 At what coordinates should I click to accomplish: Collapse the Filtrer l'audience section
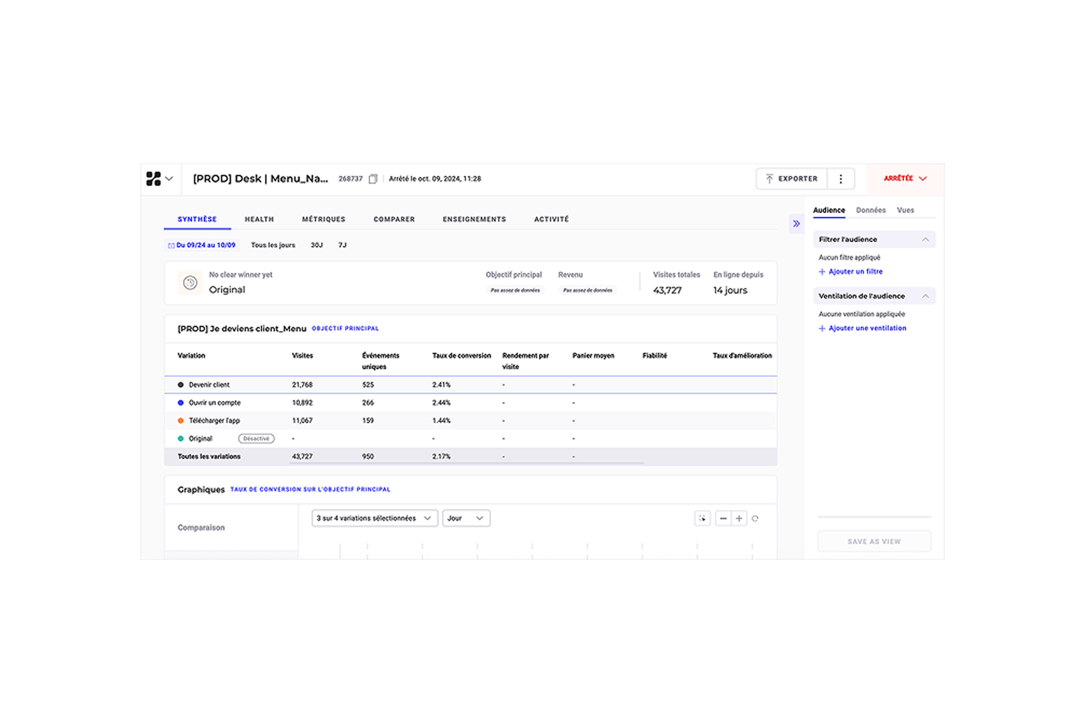click(x=925, y=239)
